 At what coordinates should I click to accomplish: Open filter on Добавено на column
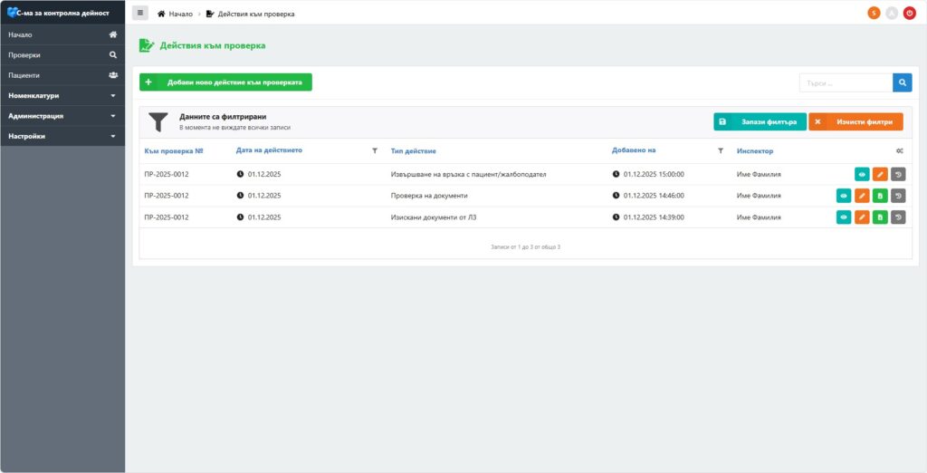[x=721, y=150]
